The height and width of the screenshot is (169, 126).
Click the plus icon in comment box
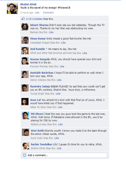(25, 155)
